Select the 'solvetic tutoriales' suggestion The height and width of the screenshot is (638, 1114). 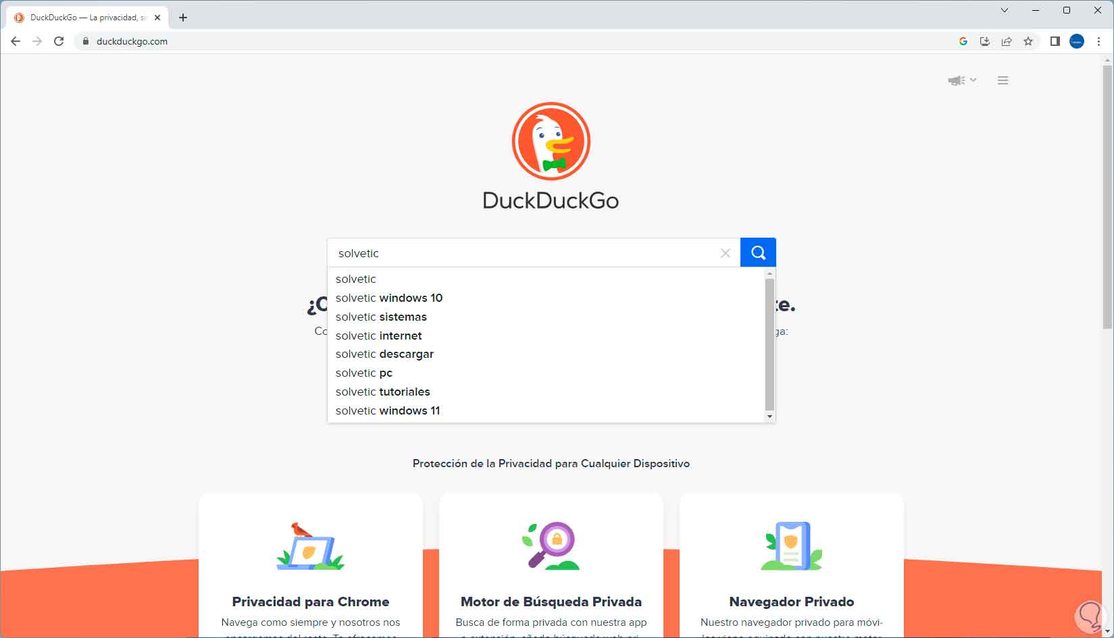tap(547, 392)
